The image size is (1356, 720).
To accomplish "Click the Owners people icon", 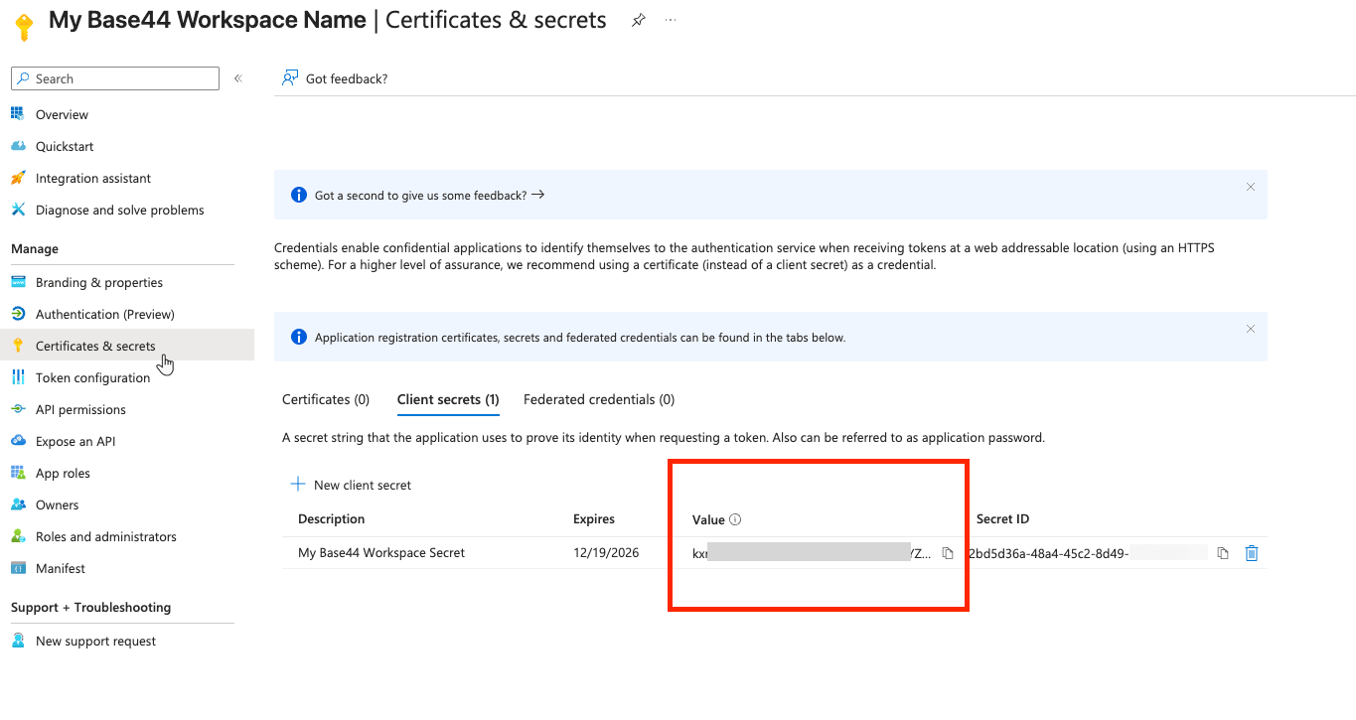I will 18,504.
